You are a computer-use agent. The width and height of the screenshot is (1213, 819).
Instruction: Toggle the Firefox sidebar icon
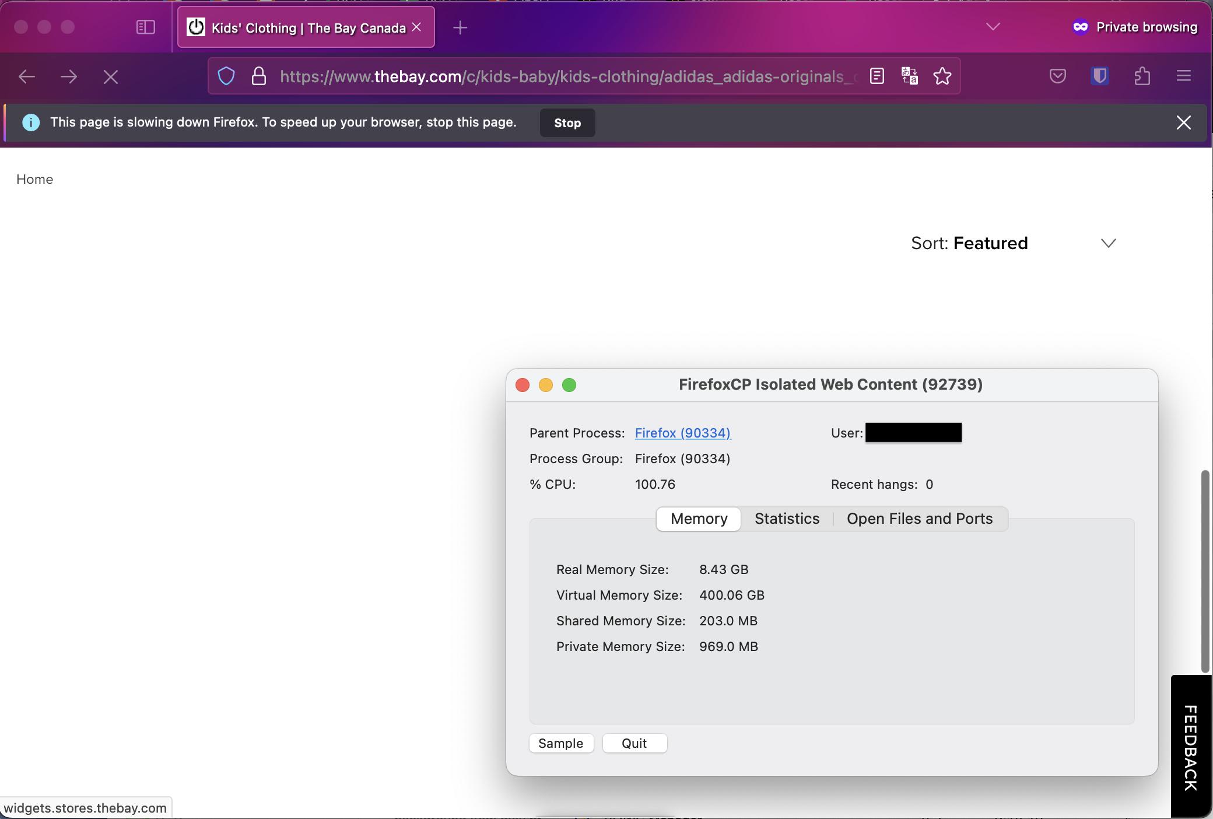pos(145,27)
